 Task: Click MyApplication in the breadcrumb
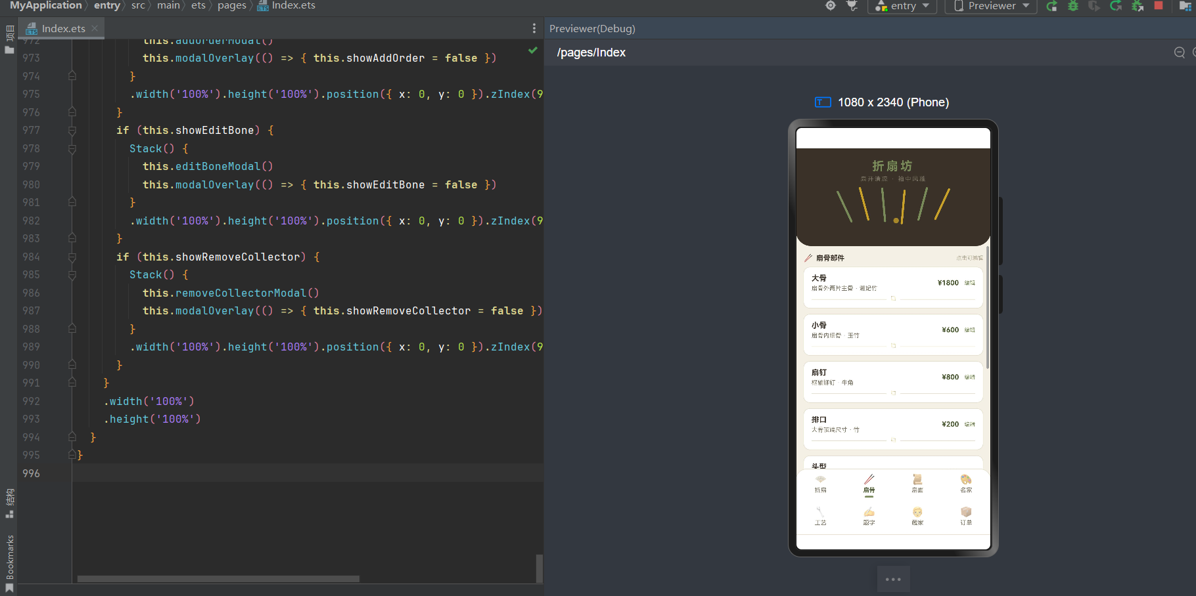(x=45, y=5)
